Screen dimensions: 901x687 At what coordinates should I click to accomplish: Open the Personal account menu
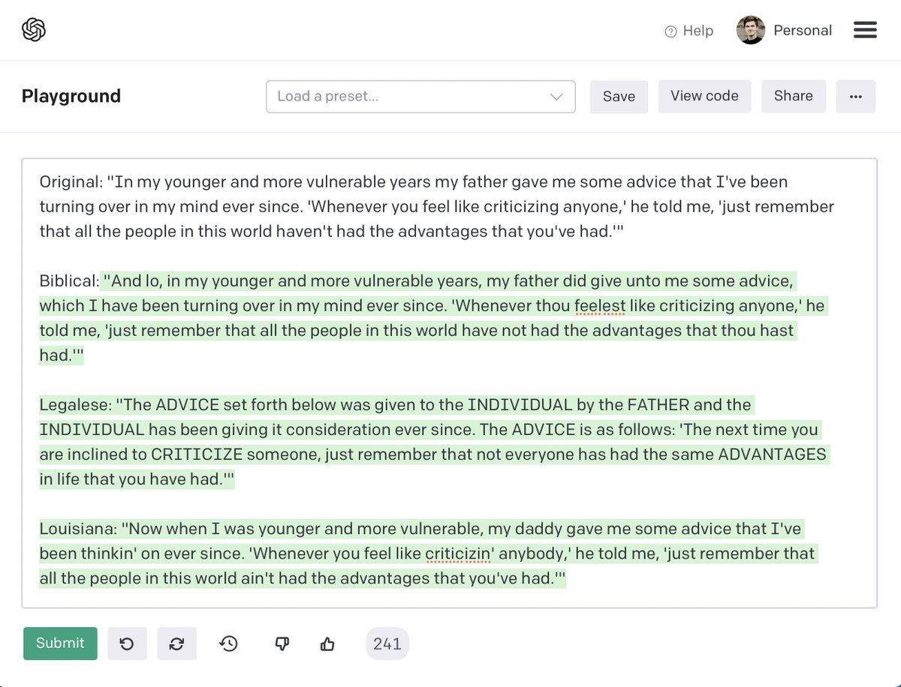coord(802,31)
